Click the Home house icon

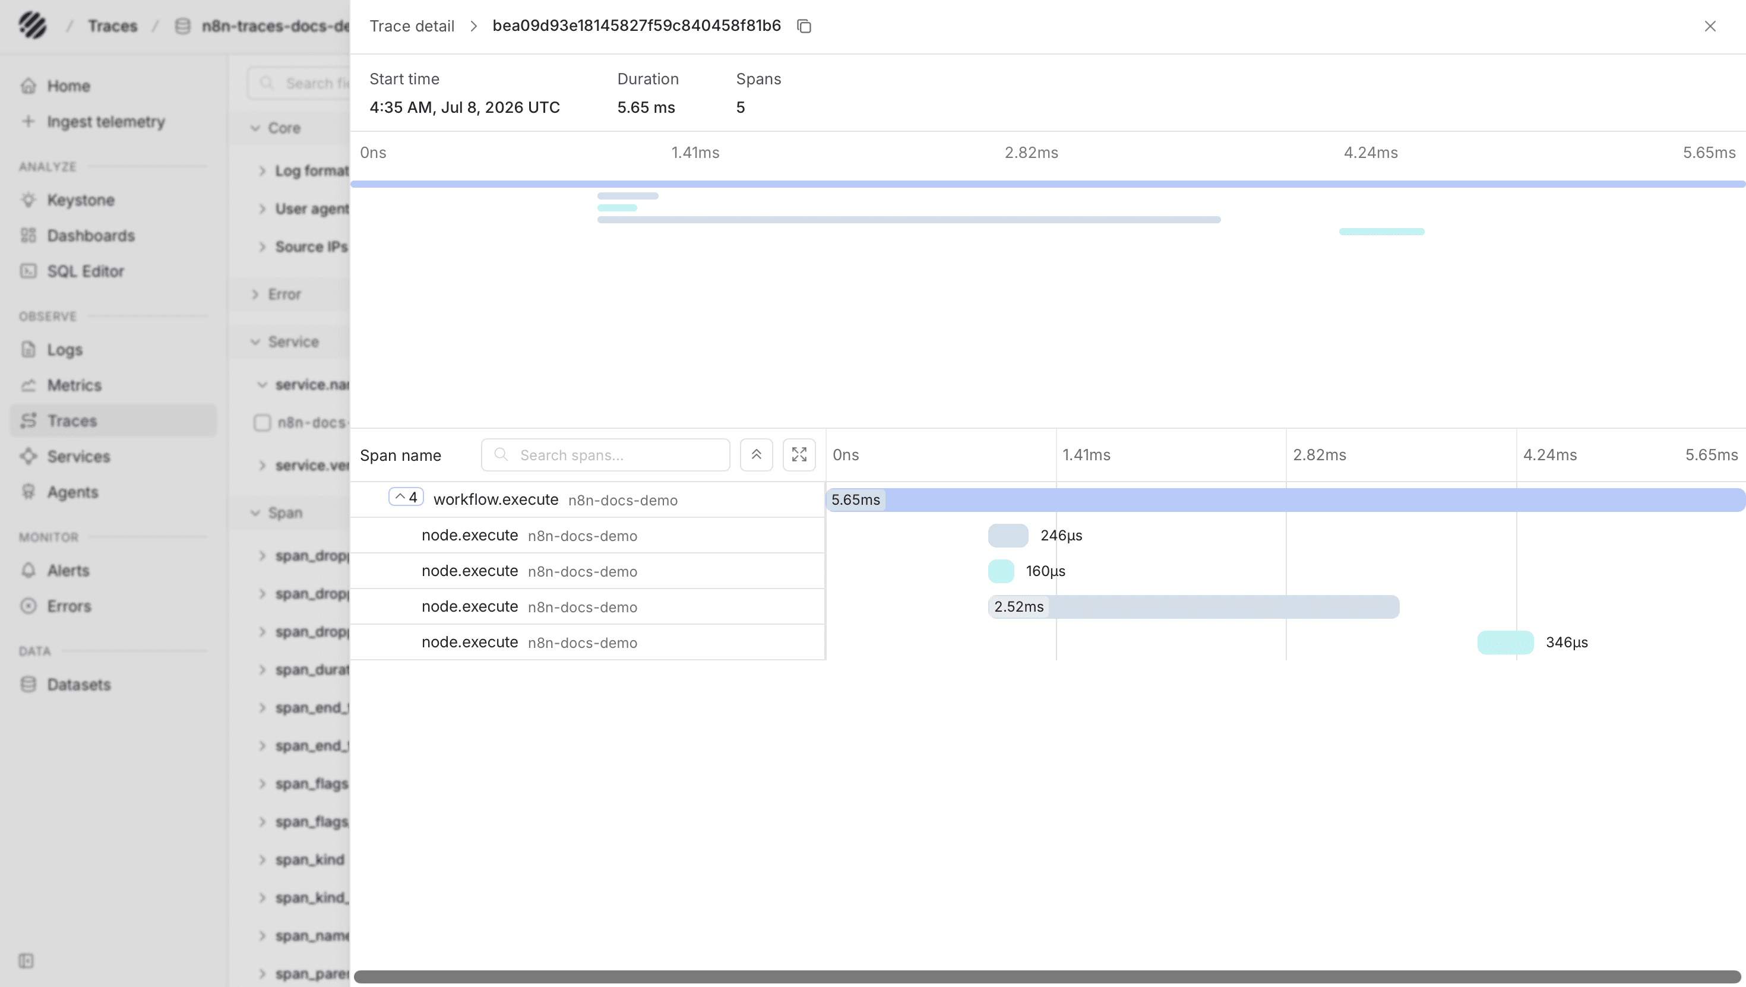(29, 86)
